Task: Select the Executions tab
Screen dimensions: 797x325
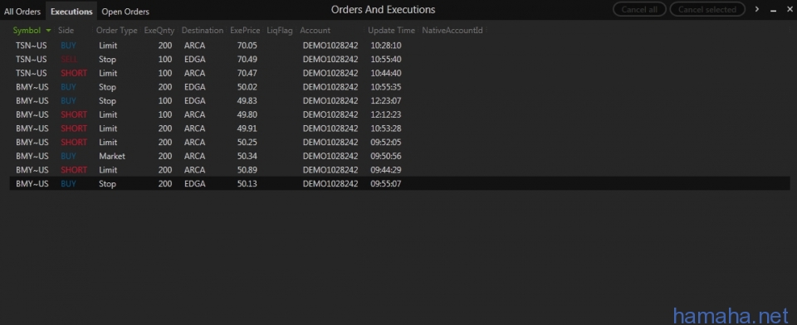Action: (71, 11)
